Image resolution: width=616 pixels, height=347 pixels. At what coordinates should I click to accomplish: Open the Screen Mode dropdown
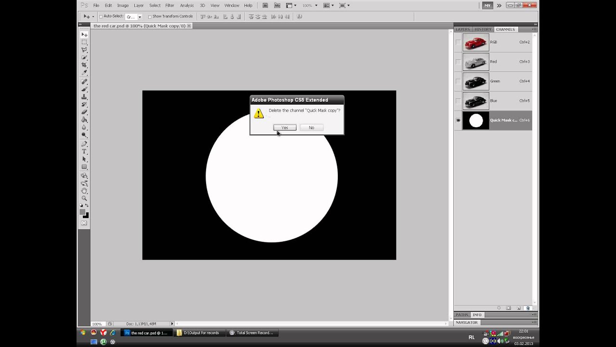point(344,5)
